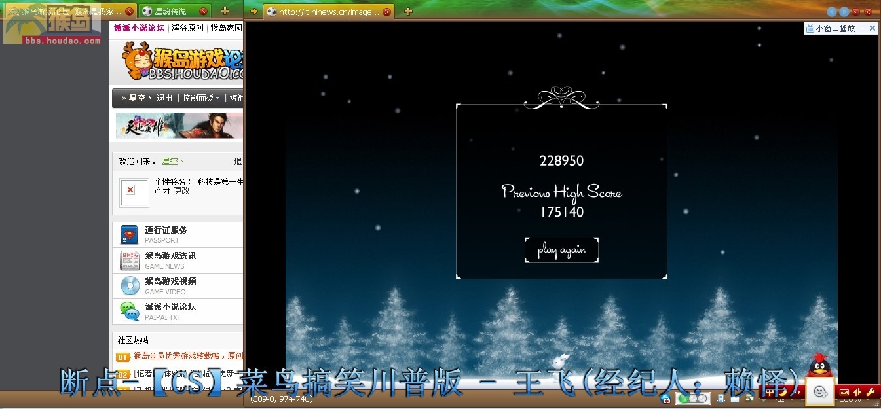
Task: Open the download manager status bar icon
Action: pyautogui.click(x=721, y=399)
